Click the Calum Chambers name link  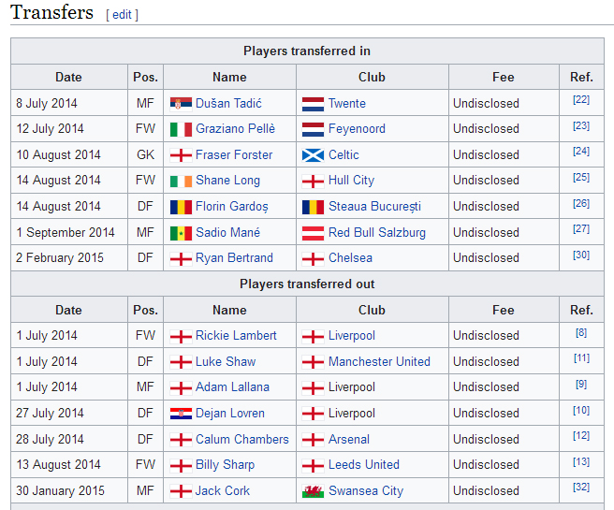(x=241, y=440)
